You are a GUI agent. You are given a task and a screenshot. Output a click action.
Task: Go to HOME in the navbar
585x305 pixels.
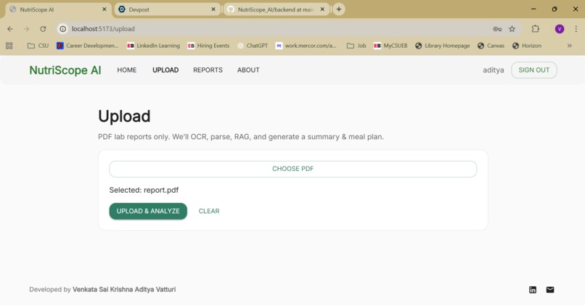point(127,70)
